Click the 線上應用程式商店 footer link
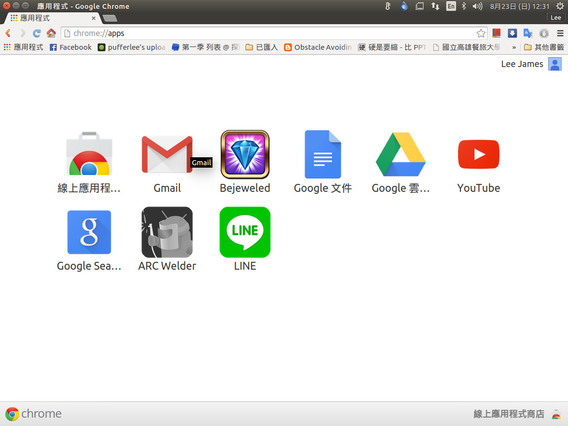Image resolution: width=568 pixels, height=426 pixels. point(509,414)
